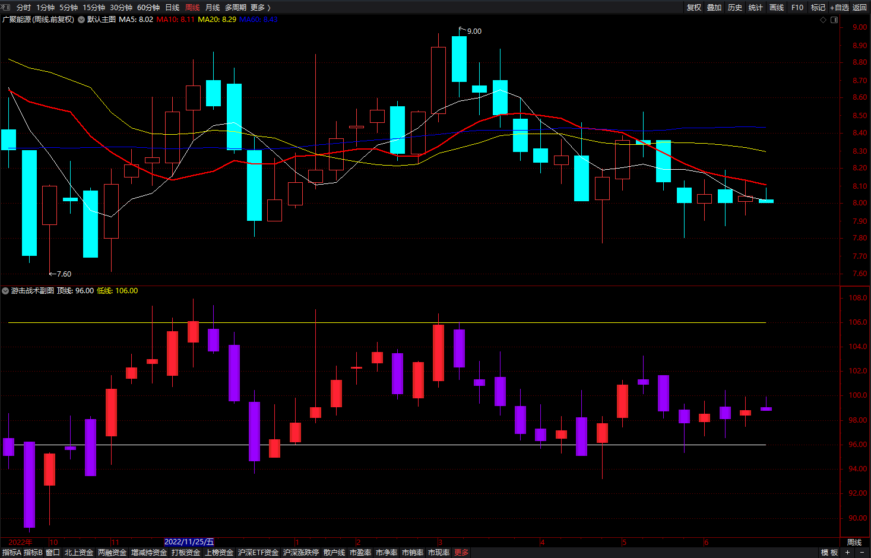Viewport: 871px width, 558px height.
Task: Open 沪深ETF资金 indicator
Action: [258, 553]
